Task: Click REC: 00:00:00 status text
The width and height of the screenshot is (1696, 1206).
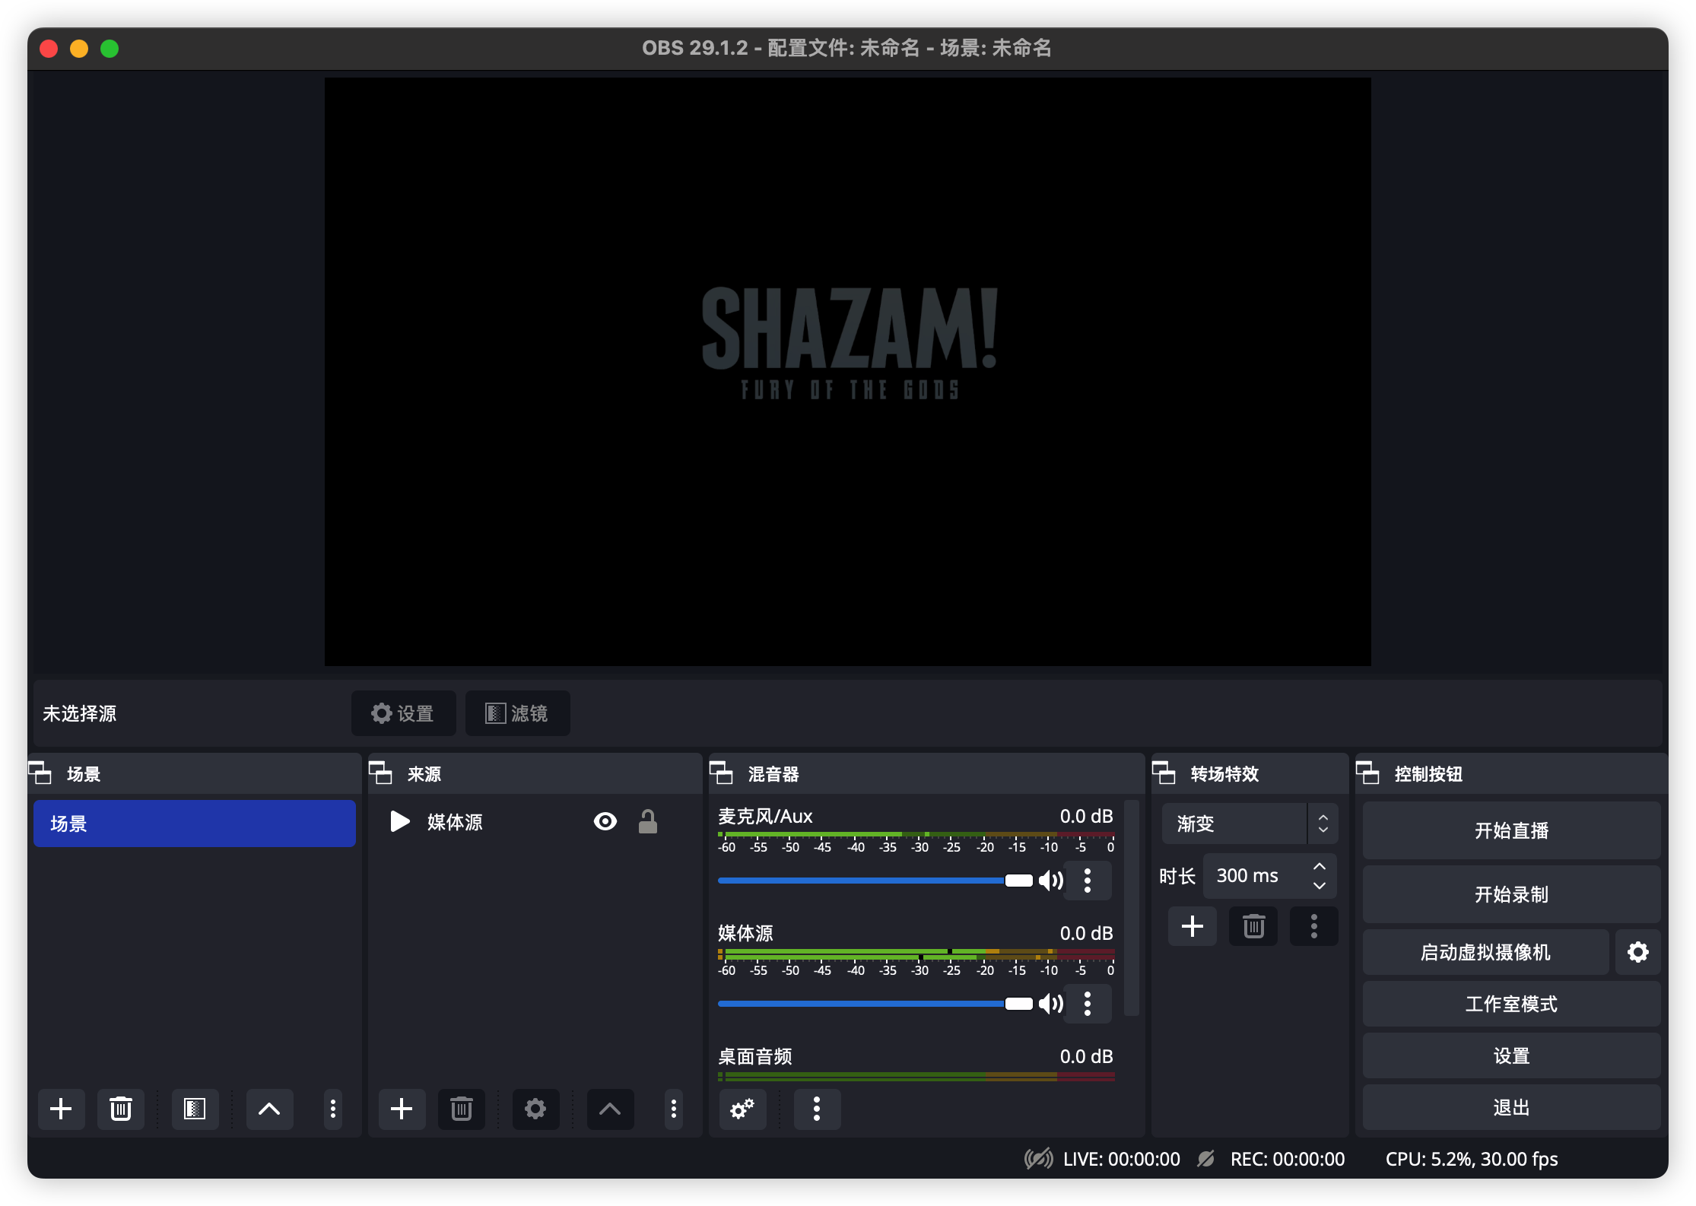Action: pos(1287,1159)
